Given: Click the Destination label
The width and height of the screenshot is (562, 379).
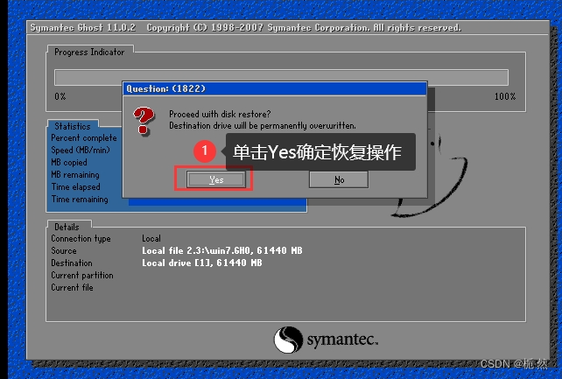Looking at the screenshot, I should [x=71, y=263].
